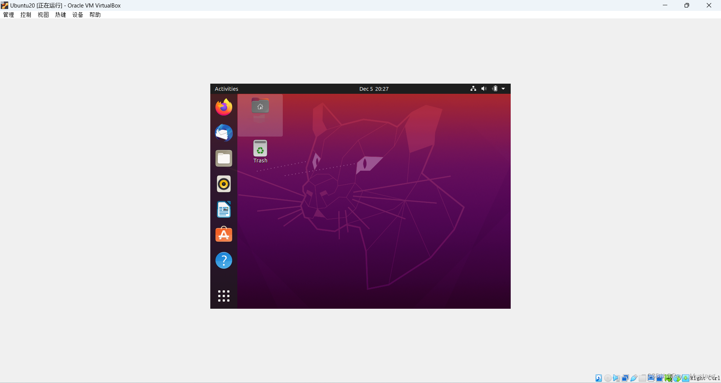Click the hard disk activity status icon
This screenshot has width=721, height=383.
pyautogui.click(x=599, y=378)
